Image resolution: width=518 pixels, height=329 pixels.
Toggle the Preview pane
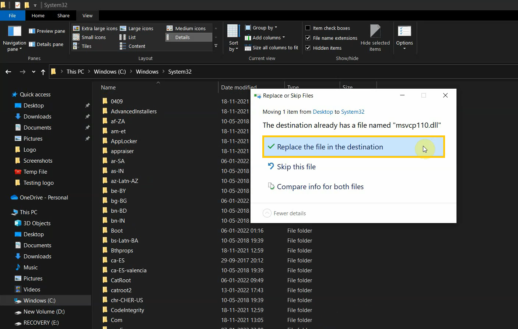pos(47,31)
